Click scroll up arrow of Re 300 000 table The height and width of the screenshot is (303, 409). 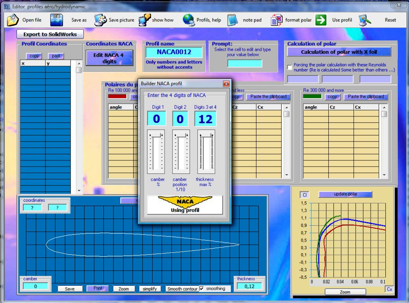coord(384,107)
